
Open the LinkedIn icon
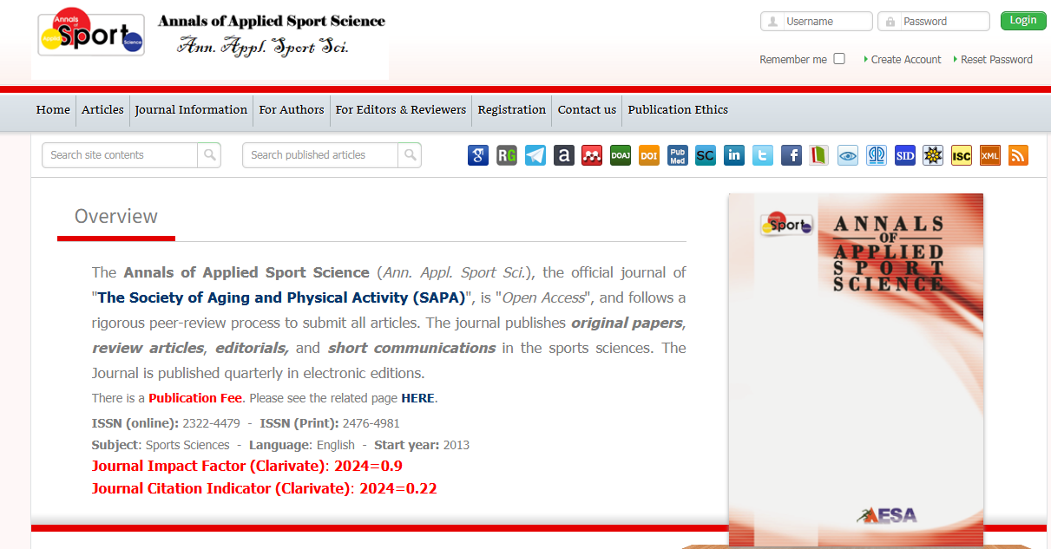[734, 155]
